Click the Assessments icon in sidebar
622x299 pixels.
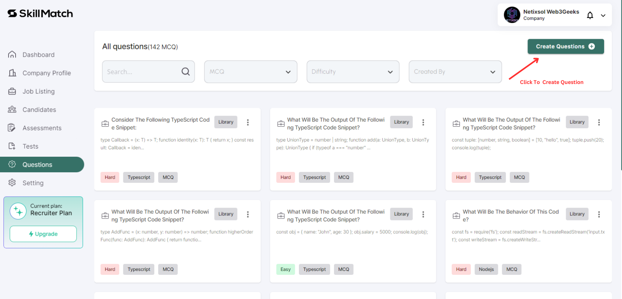tap(12, 128)
